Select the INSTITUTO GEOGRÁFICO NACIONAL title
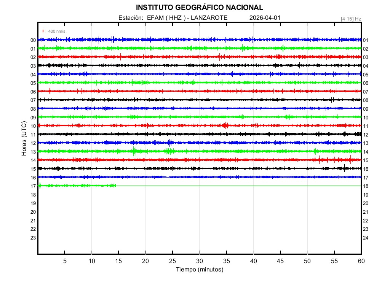The image size is (390, 292). (x=199, y=8)
